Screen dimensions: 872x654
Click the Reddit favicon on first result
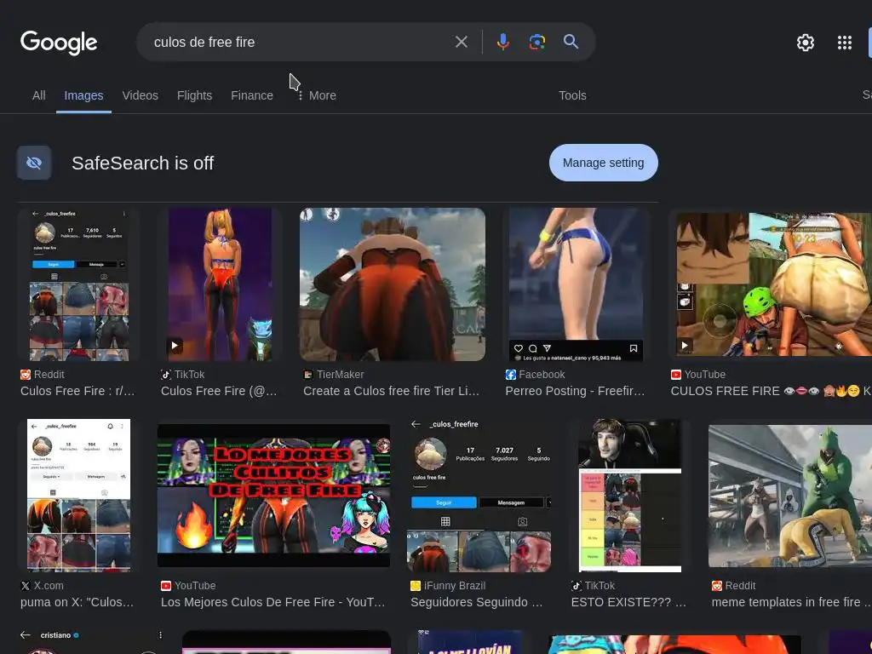pyautogui.click(x=26, y=375)
